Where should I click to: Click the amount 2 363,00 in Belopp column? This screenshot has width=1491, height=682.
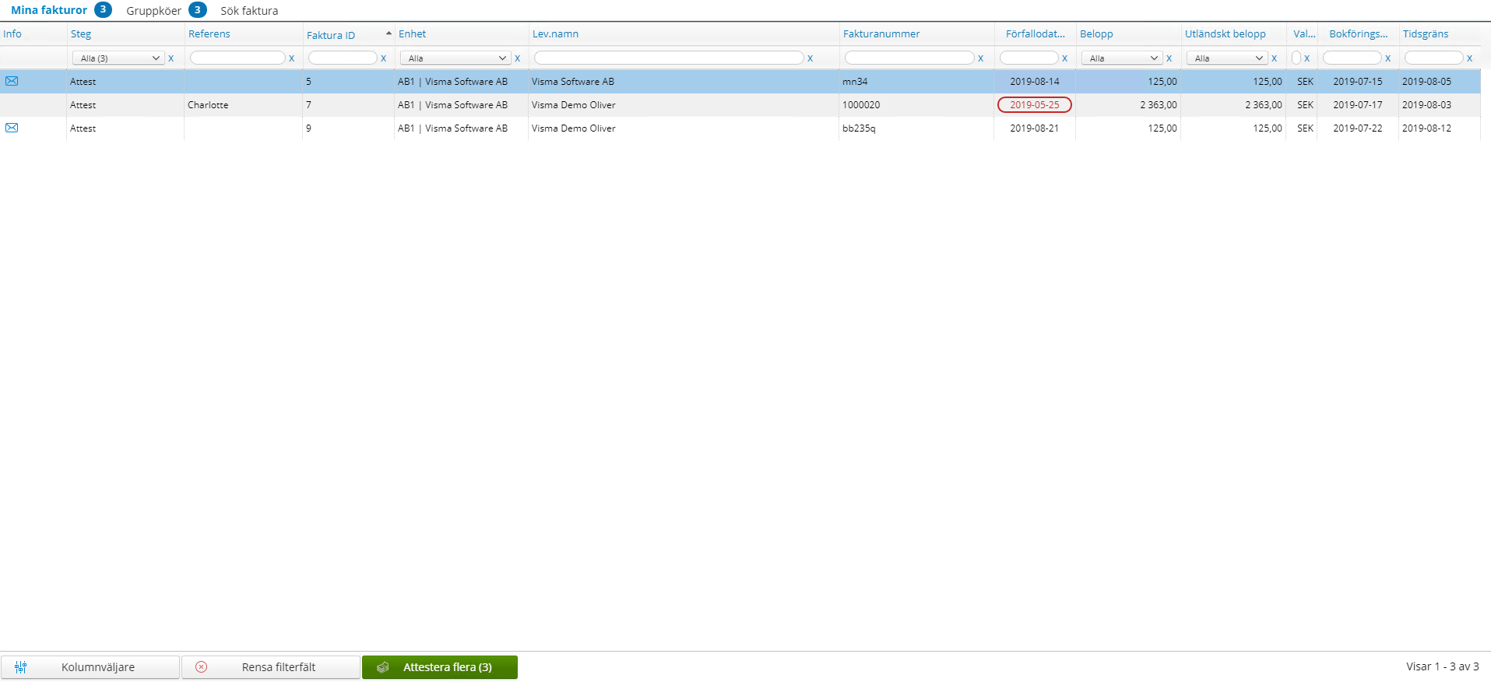tap(1159, 105)
